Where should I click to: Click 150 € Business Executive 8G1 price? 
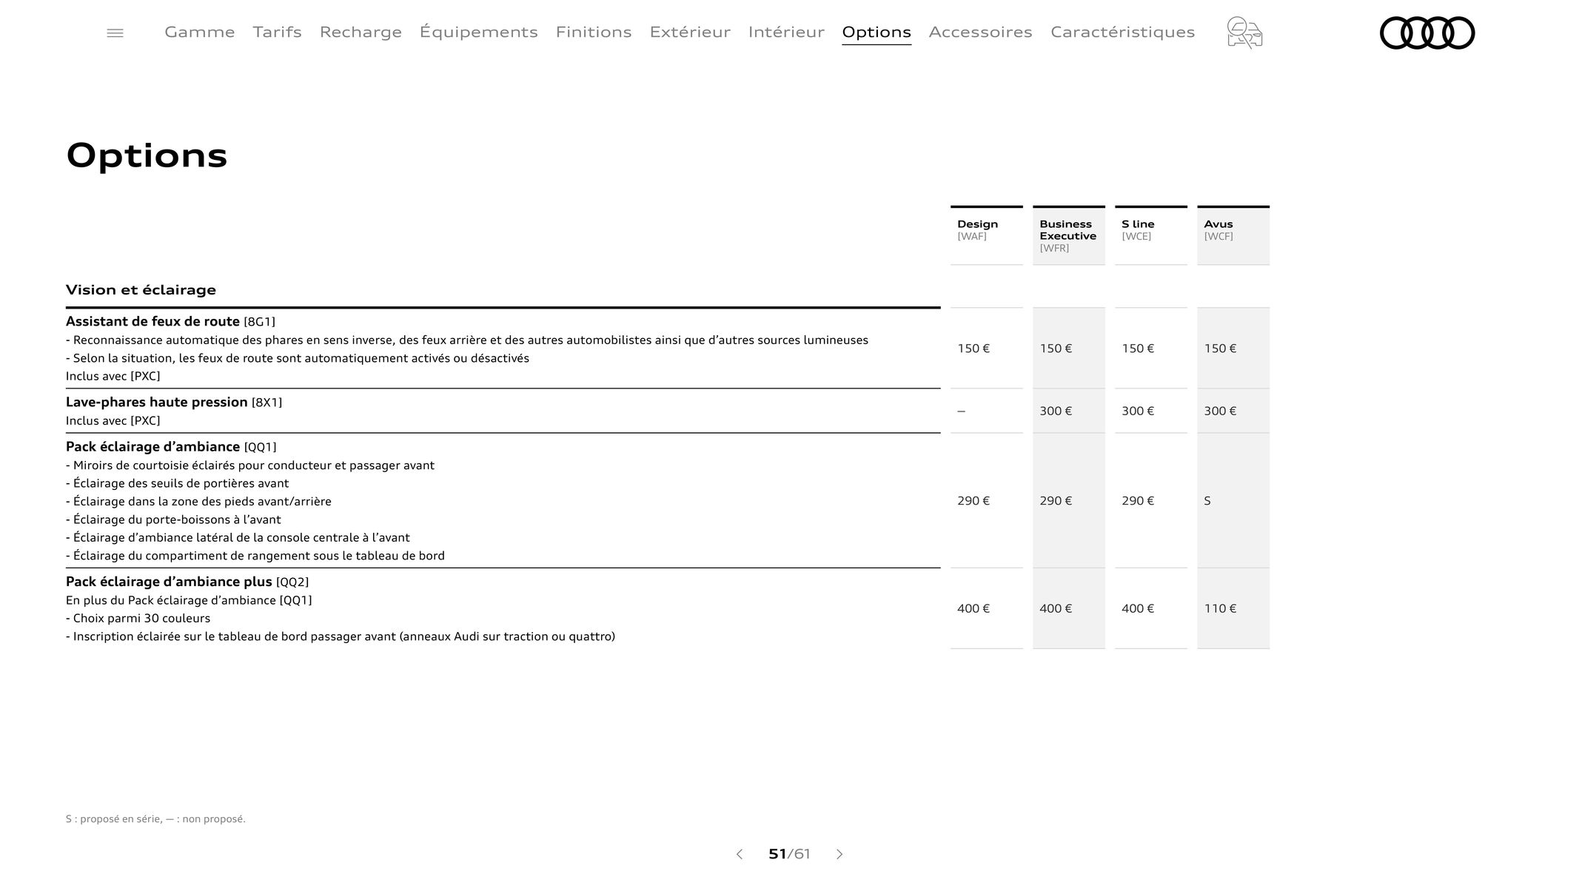tap(1056, 349)
